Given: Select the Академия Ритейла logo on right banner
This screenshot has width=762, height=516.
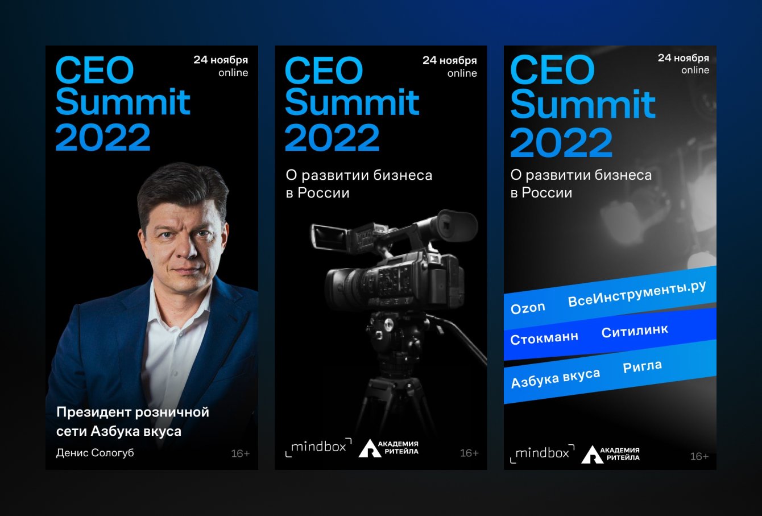Looking at the screenshot, I should pyautogui.click(x=611, y=454).
